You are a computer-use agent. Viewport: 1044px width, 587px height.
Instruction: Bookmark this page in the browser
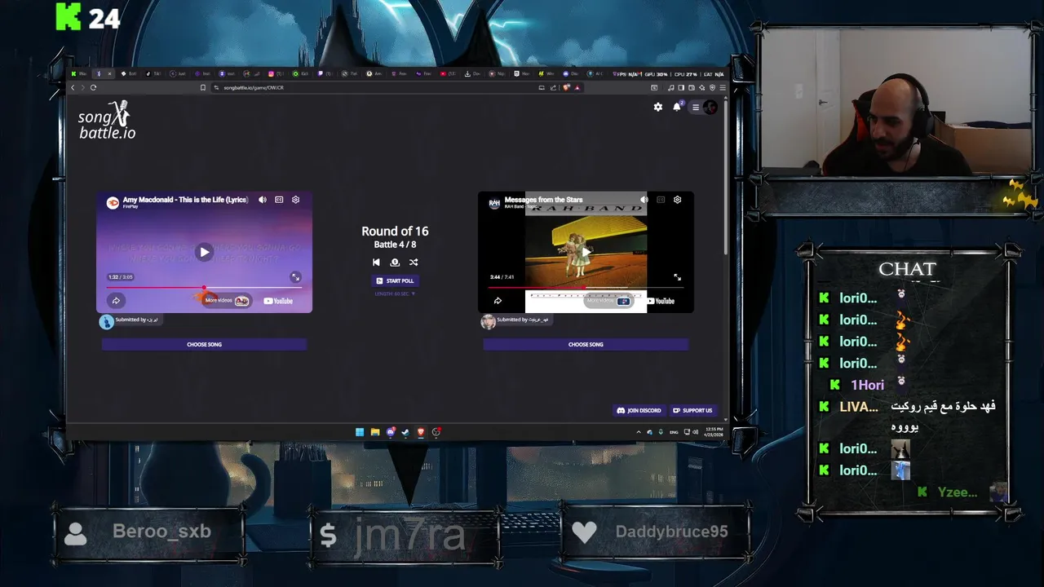point(203,87)
